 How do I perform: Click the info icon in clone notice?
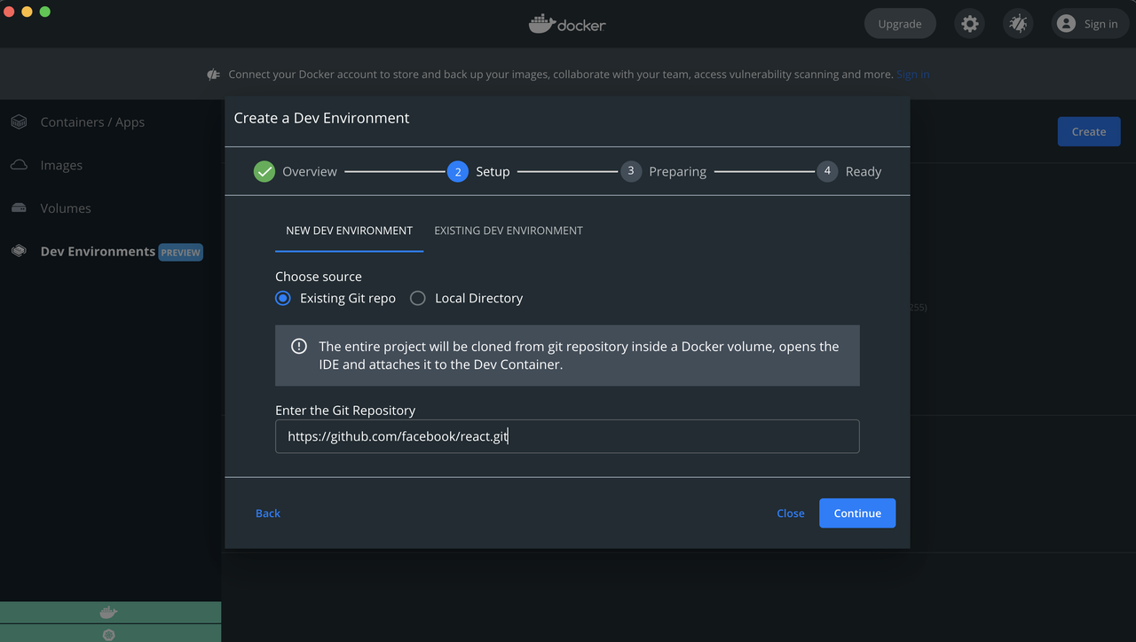coord(299,346)
